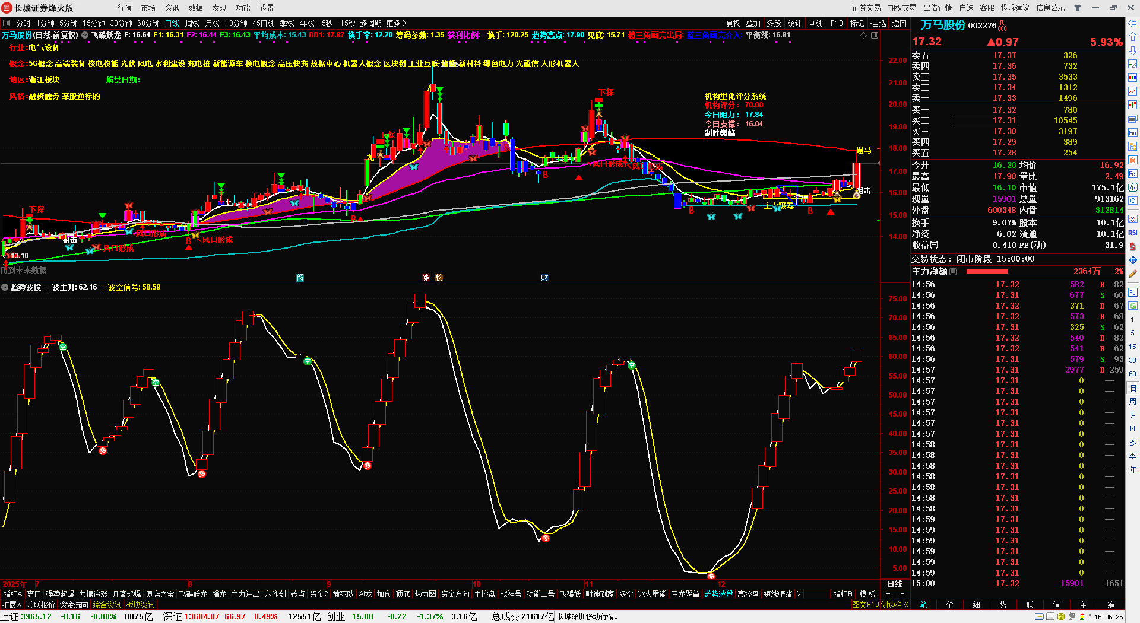Click the 主力净额 list detail icon

[953, 272]
